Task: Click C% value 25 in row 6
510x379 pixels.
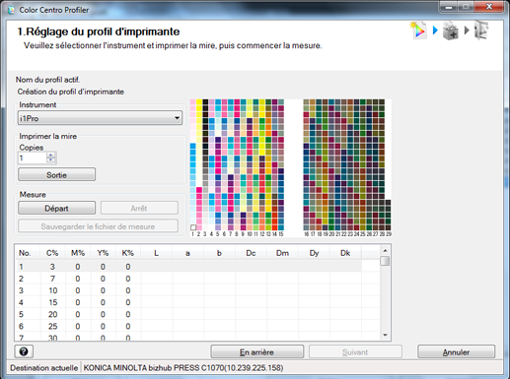Action: pos(53,326)
